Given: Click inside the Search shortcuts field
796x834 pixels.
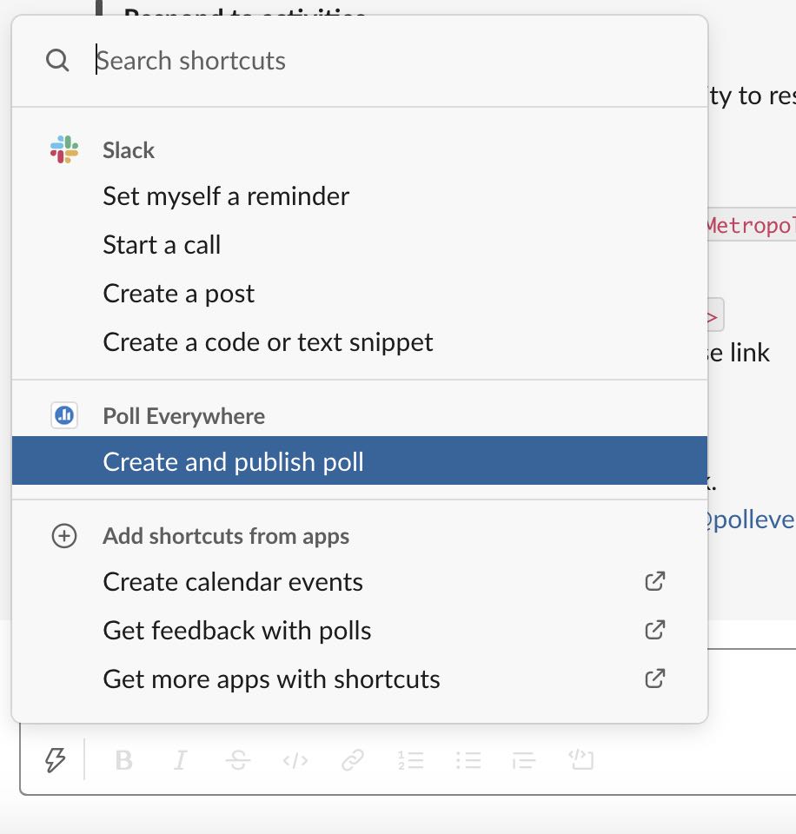Looking at the screenshot, I should (382, 61).
